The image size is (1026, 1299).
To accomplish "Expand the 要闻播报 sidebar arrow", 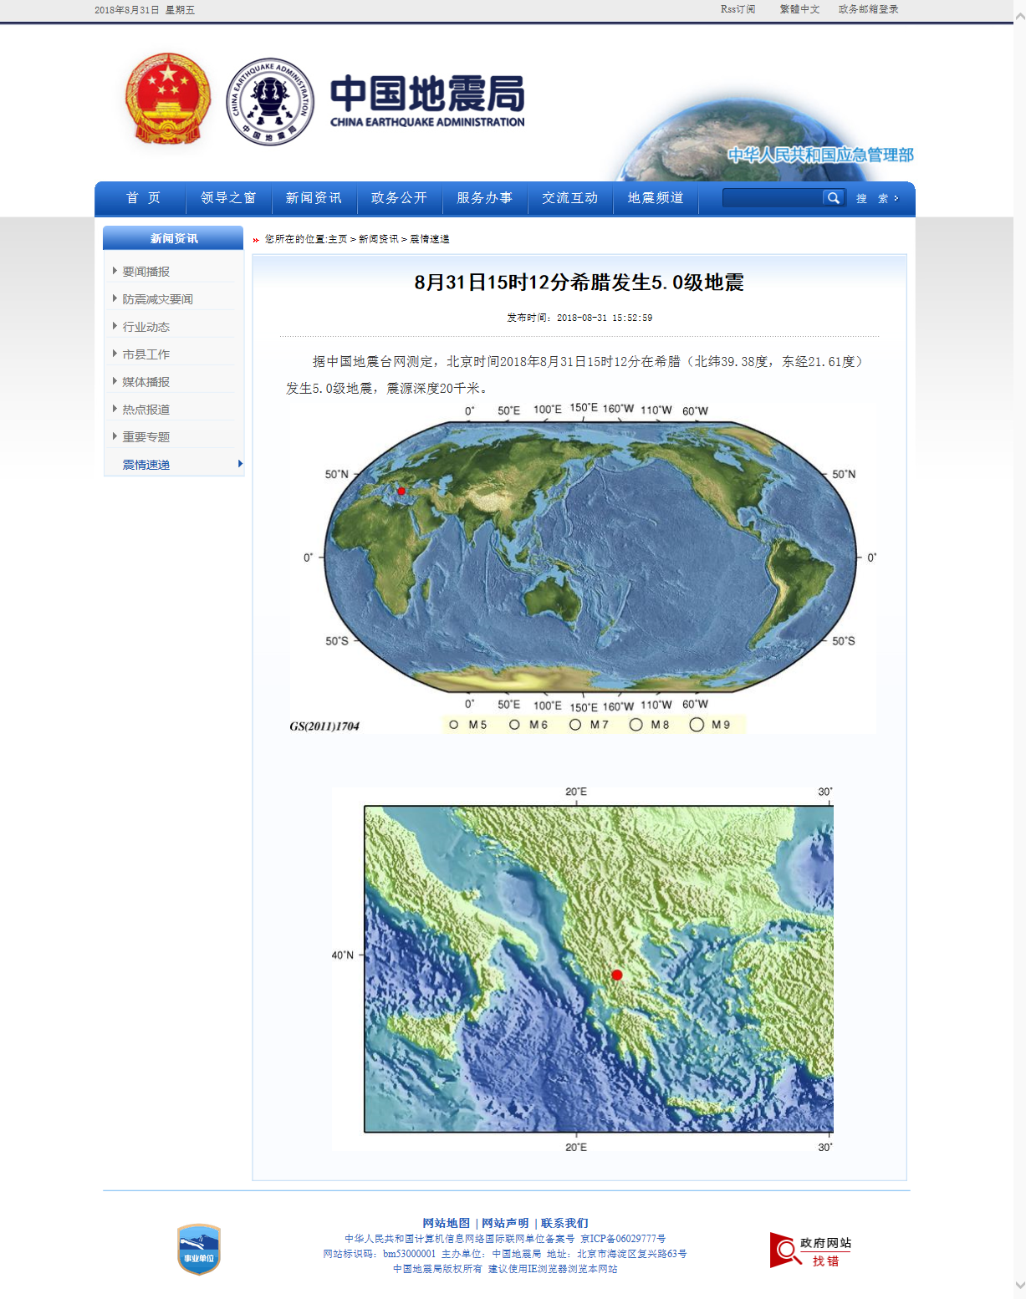I will pos(115,269).
